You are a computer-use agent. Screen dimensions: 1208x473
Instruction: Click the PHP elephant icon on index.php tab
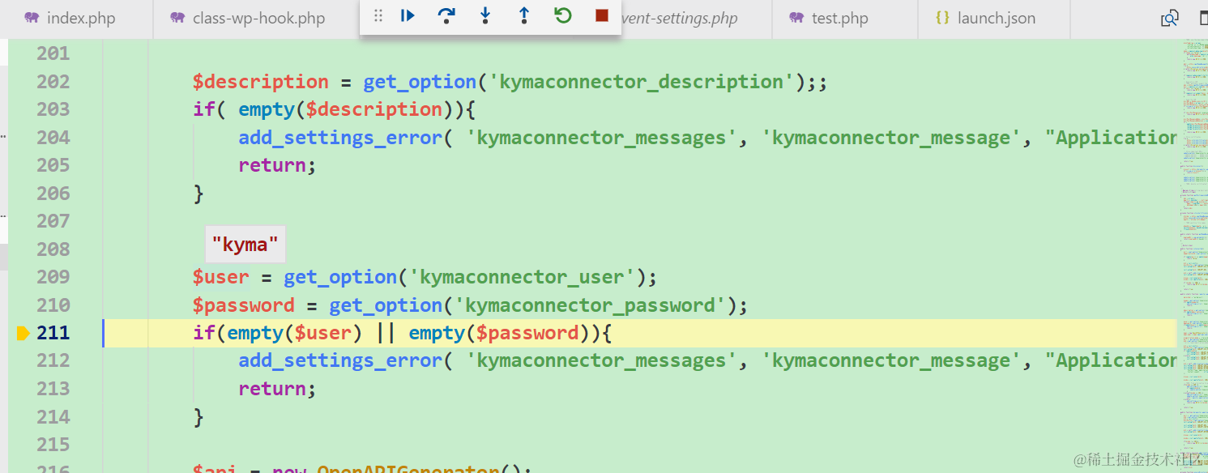click(x=32, y=18)
